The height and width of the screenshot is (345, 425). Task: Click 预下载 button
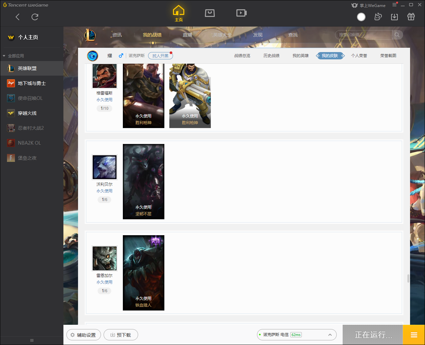[121, 335]
